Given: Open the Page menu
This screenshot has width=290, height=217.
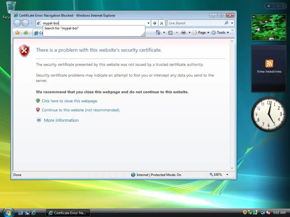Looking at the screenshot, I should [201, 32].
